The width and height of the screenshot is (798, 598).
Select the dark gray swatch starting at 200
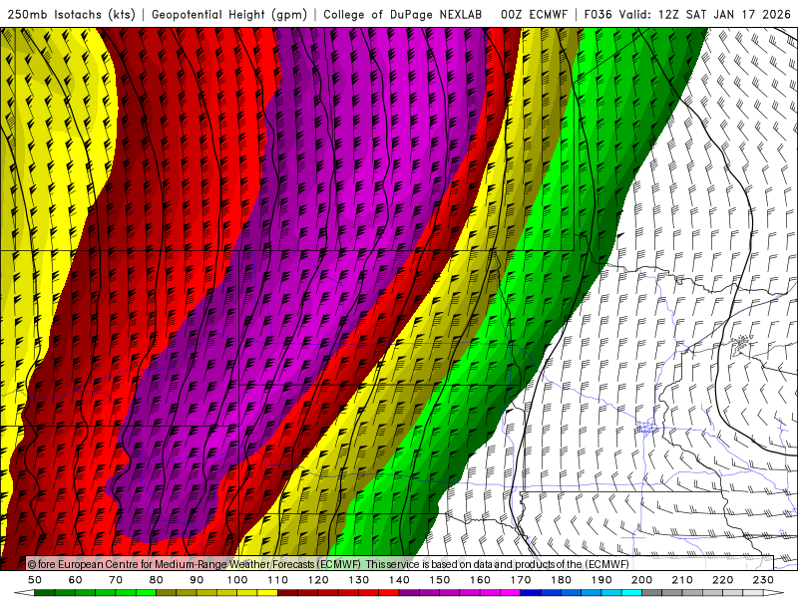[652, 593]
